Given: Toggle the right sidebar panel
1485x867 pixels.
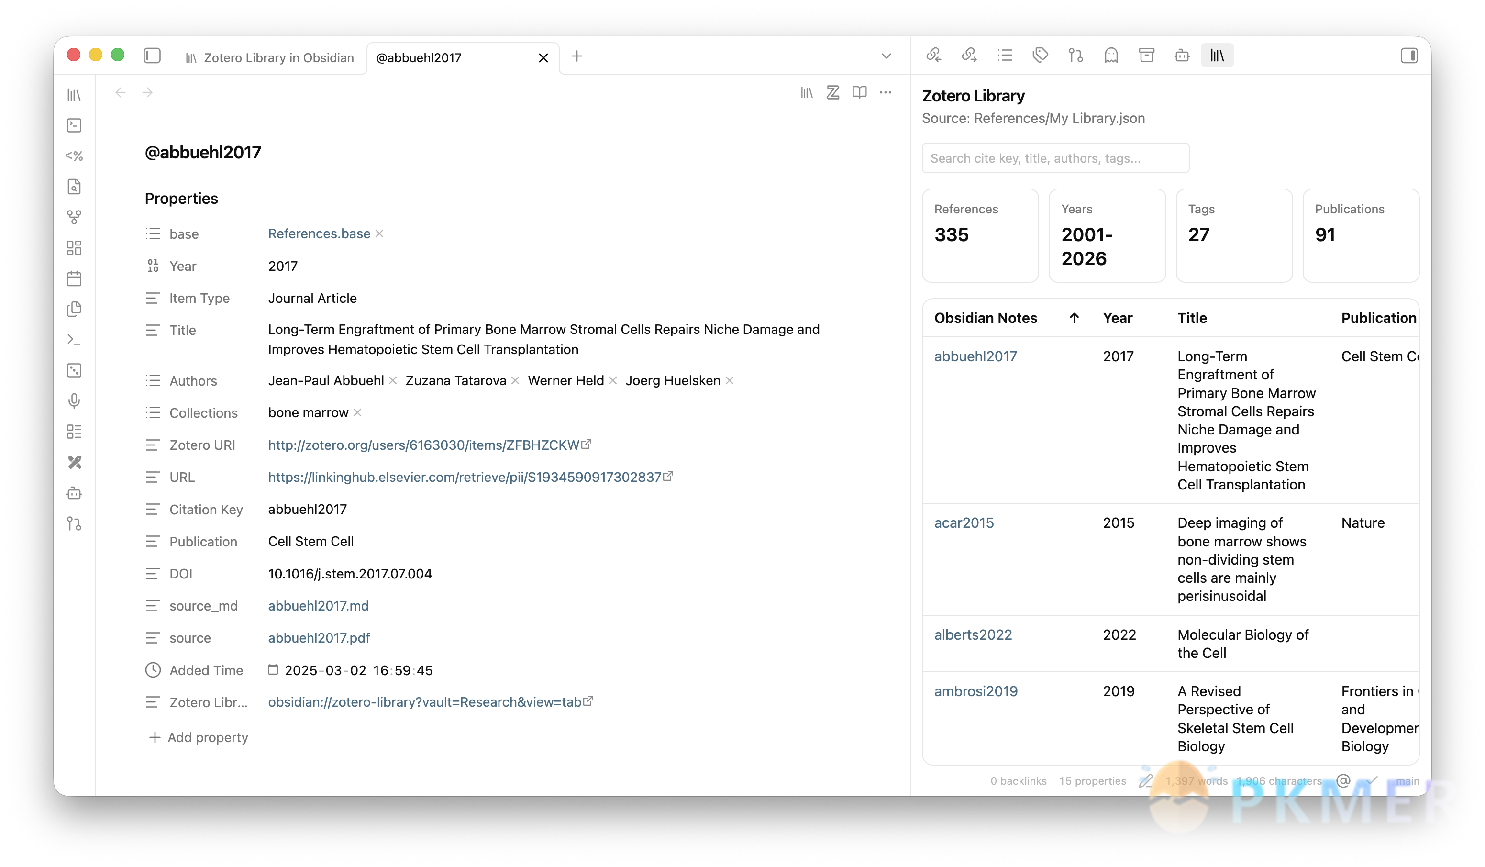Looking at the screenshot, I should click(x=1409, y=56).
